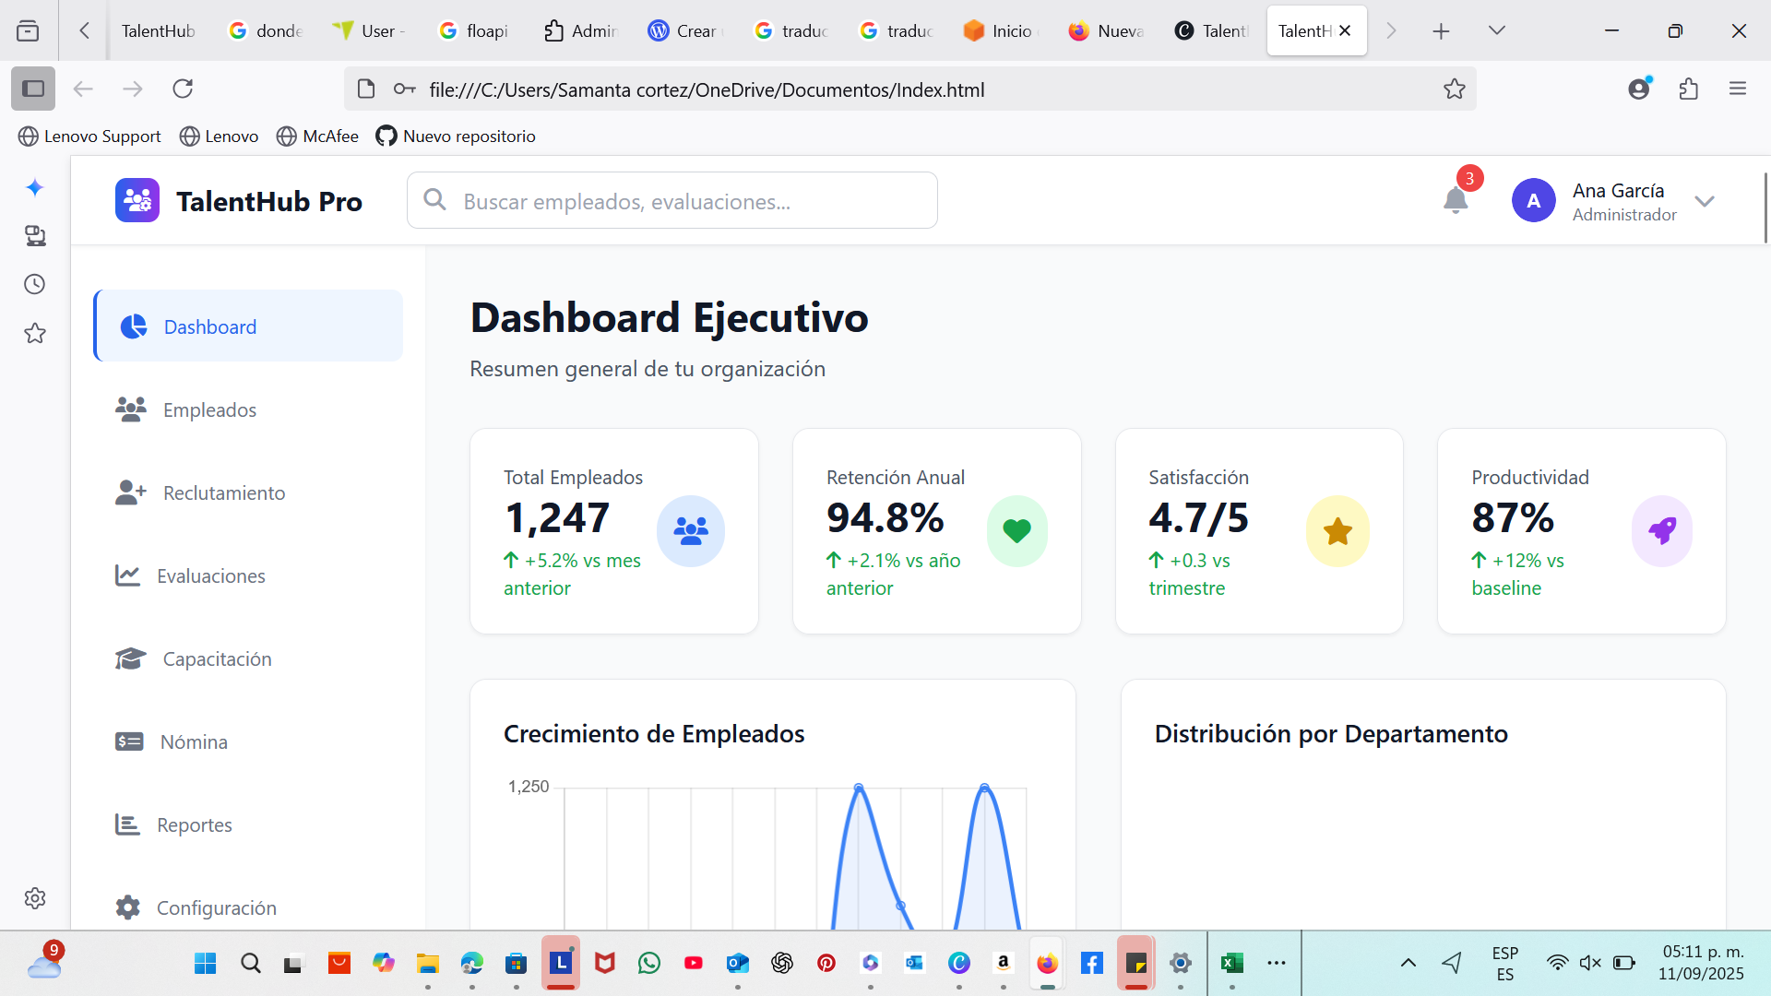Show hidden system tray icons
Viewport: 1771px width, 996px height.
click(1408, 963)
